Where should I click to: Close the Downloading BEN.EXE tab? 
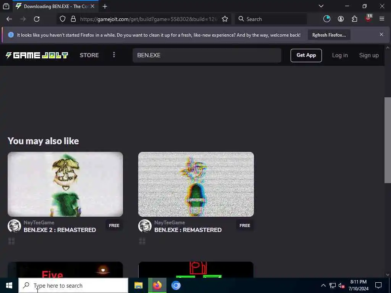tap(92, 6)
